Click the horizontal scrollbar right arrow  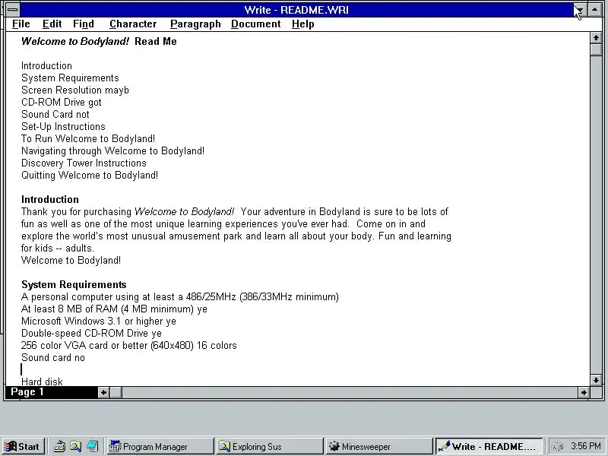point(584,392)
